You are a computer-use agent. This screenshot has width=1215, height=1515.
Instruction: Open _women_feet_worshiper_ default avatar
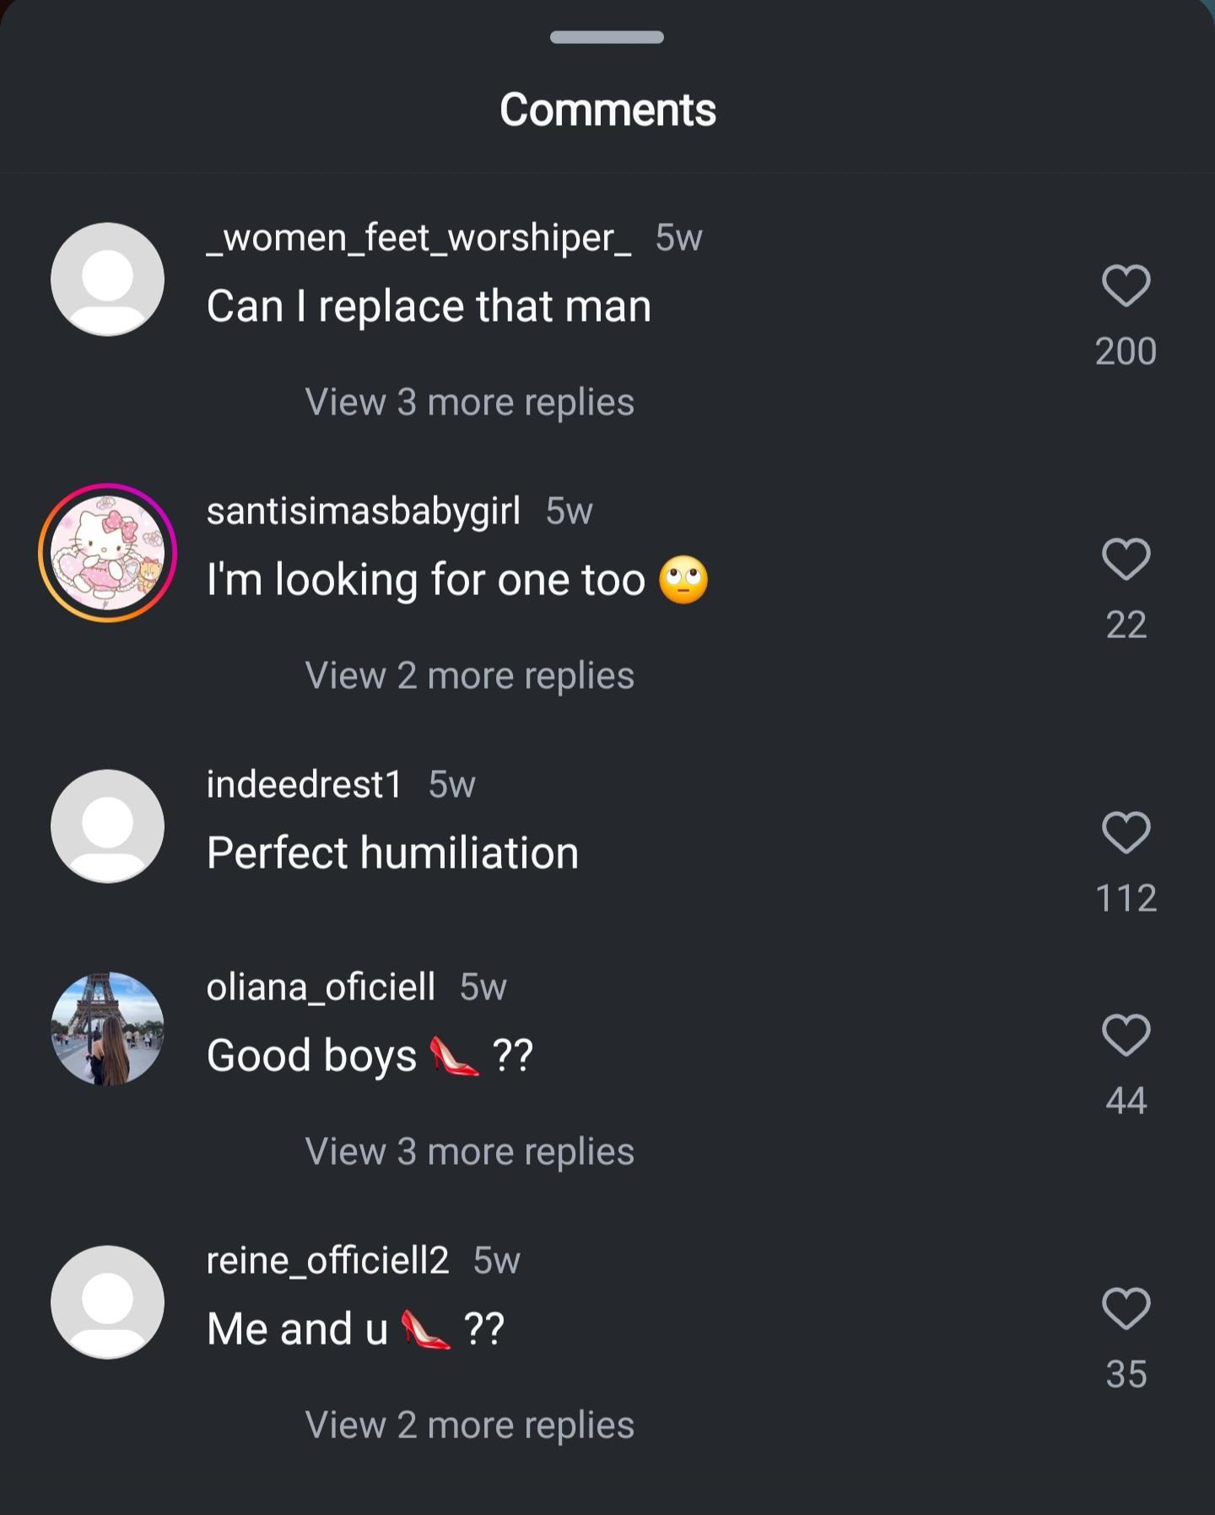point(107,279)
